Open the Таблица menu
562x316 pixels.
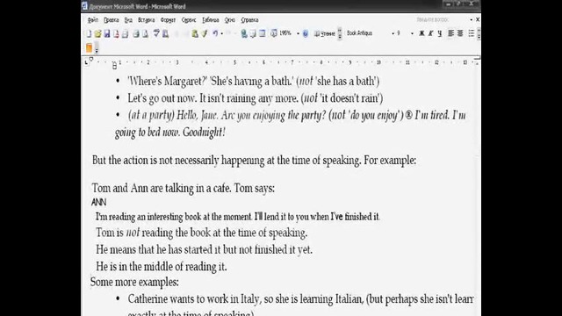211,20
